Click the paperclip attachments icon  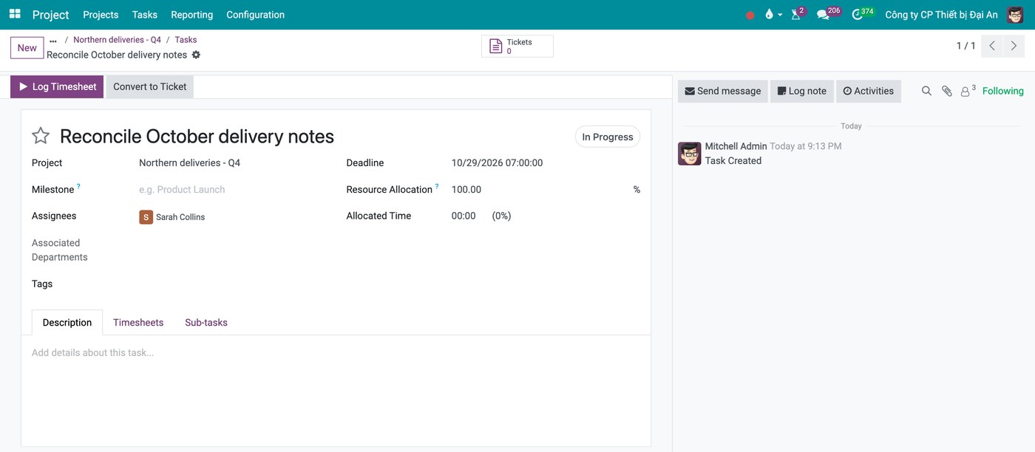946,91
